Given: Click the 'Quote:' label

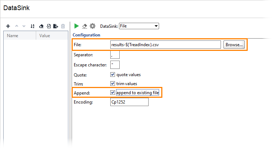Looking at the screenshot, I should click(x=80, y=75).
